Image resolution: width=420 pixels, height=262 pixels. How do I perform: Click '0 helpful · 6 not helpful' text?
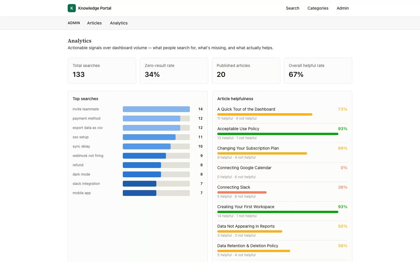point(236,177)
